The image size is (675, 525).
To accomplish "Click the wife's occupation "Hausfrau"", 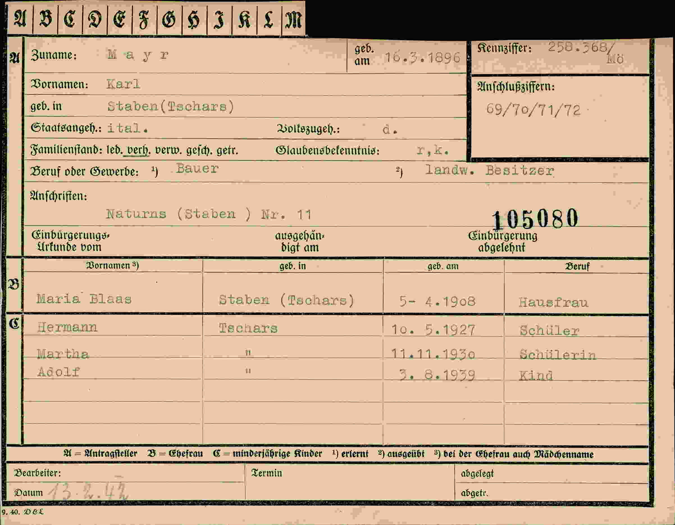I will (x=553, y=302).
